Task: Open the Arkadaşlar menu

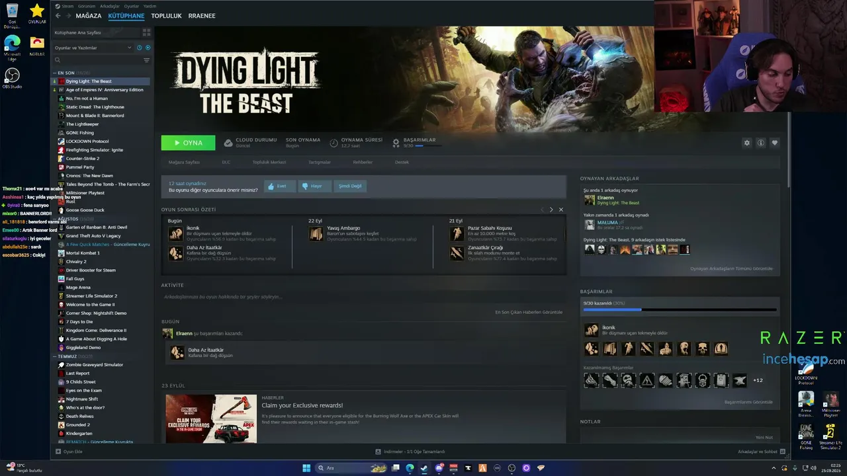Action: coord(110,6)
